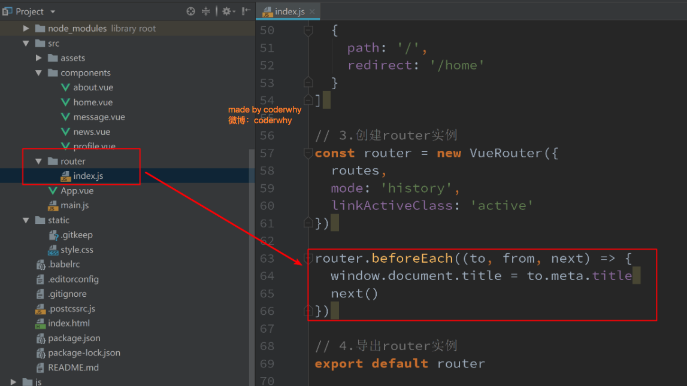This screenshot has height=386, width=687.
Task: Click the beforeEach method name
Action: click(412, 258)
